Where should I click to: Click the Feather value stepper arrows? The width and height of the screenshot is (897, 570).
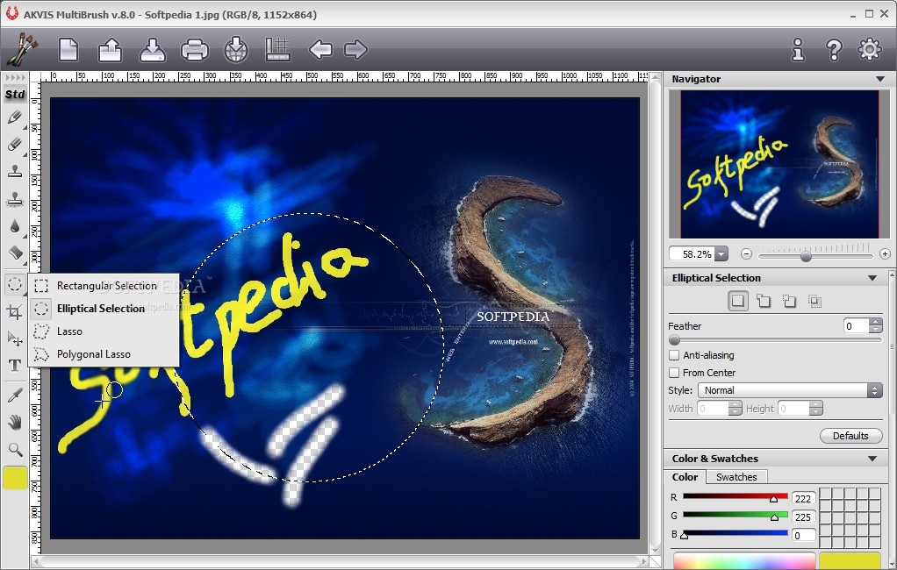point(875,326)
